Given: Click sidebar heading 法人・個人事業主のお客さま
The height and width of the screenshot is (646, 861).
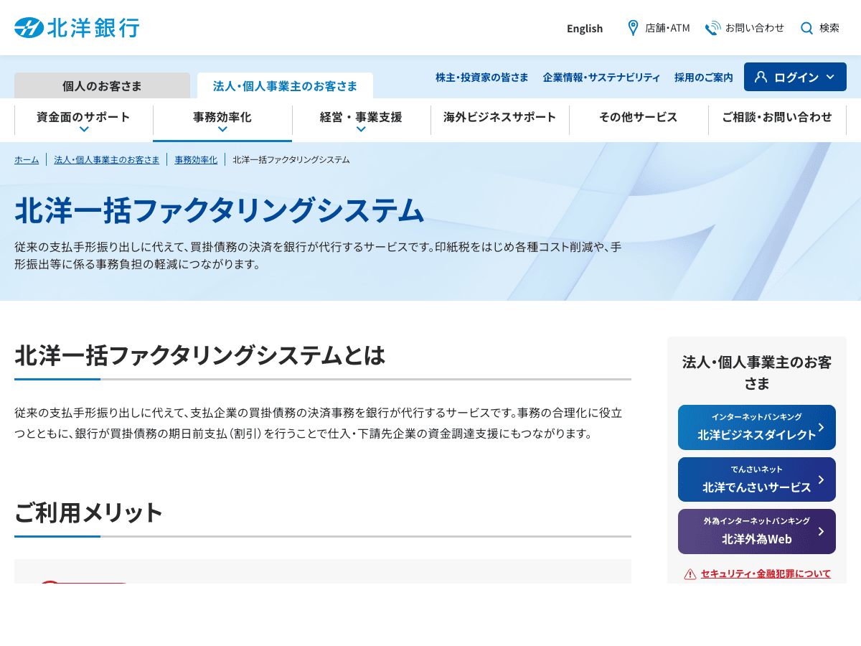Looking at the screenshot, I should [757, 373].
